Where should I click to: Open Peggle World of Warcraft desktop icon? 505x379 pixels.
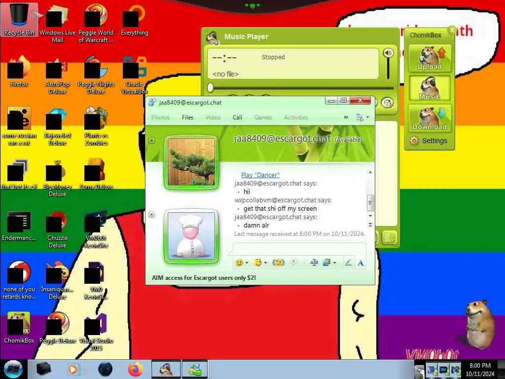96,23
